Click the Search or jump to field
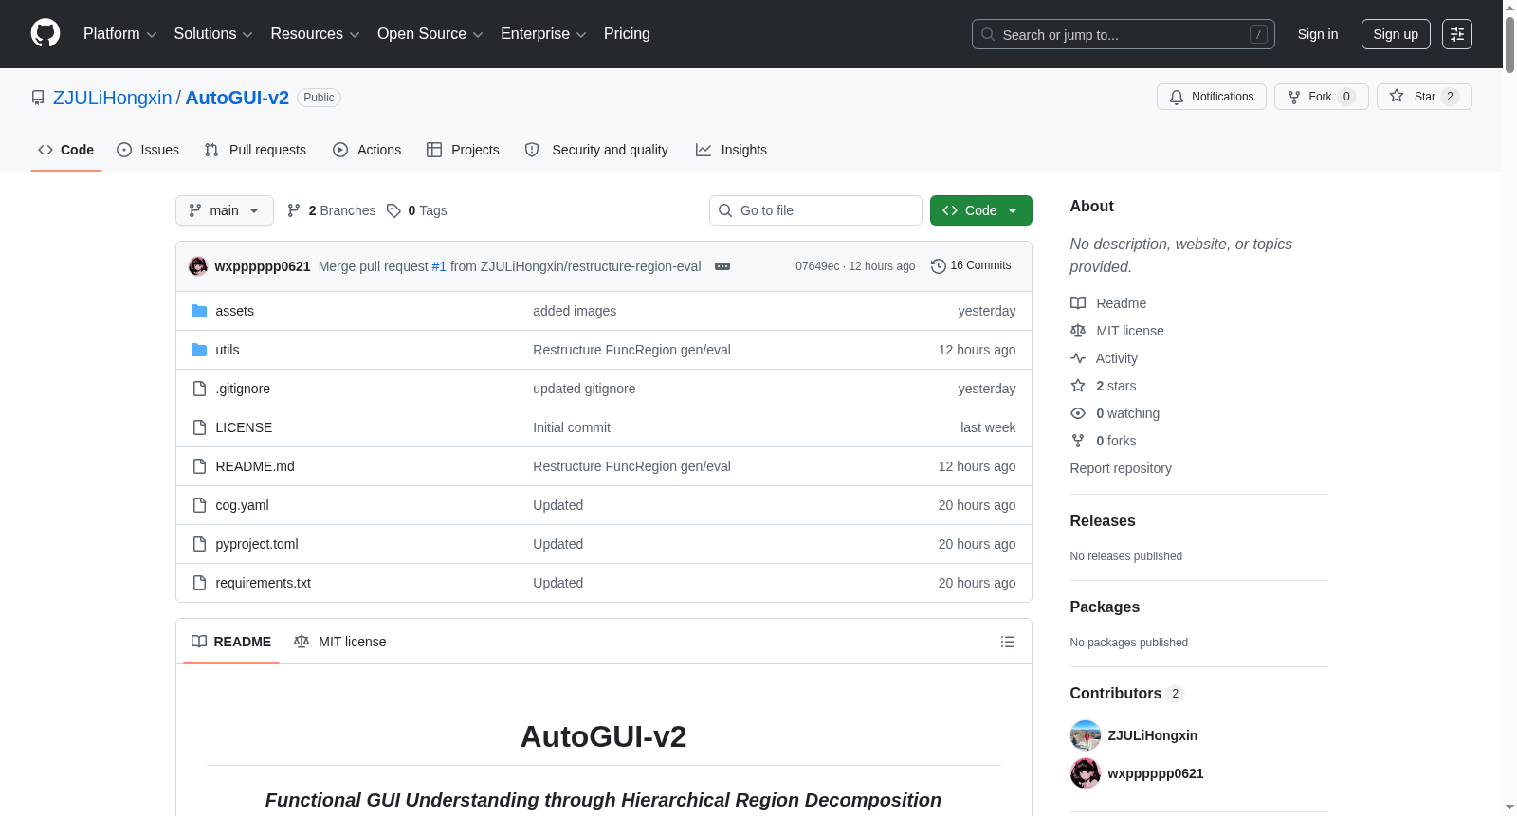The width and height of the screenshot is (1517, 816). [x=1124, y=34]
